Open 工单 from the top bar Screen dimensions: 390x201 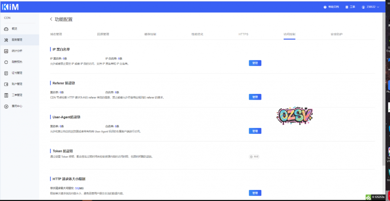click(x=350, y=7)
